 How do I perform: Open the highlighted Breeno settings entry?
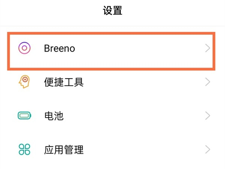112,49
